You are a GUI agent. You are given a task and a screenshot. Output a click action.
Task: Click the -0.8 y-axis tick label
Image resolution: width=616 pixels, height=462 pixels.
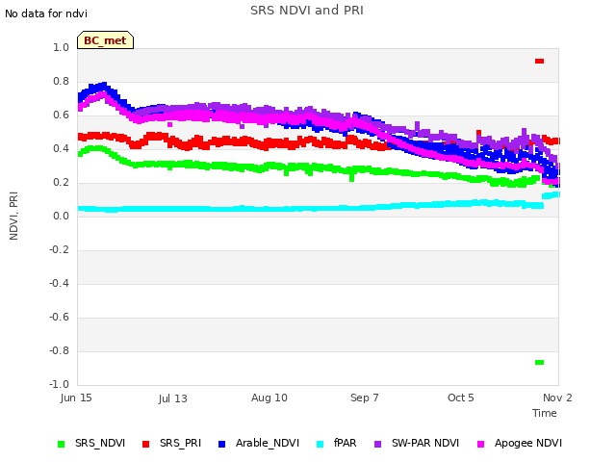click(59, 350)
